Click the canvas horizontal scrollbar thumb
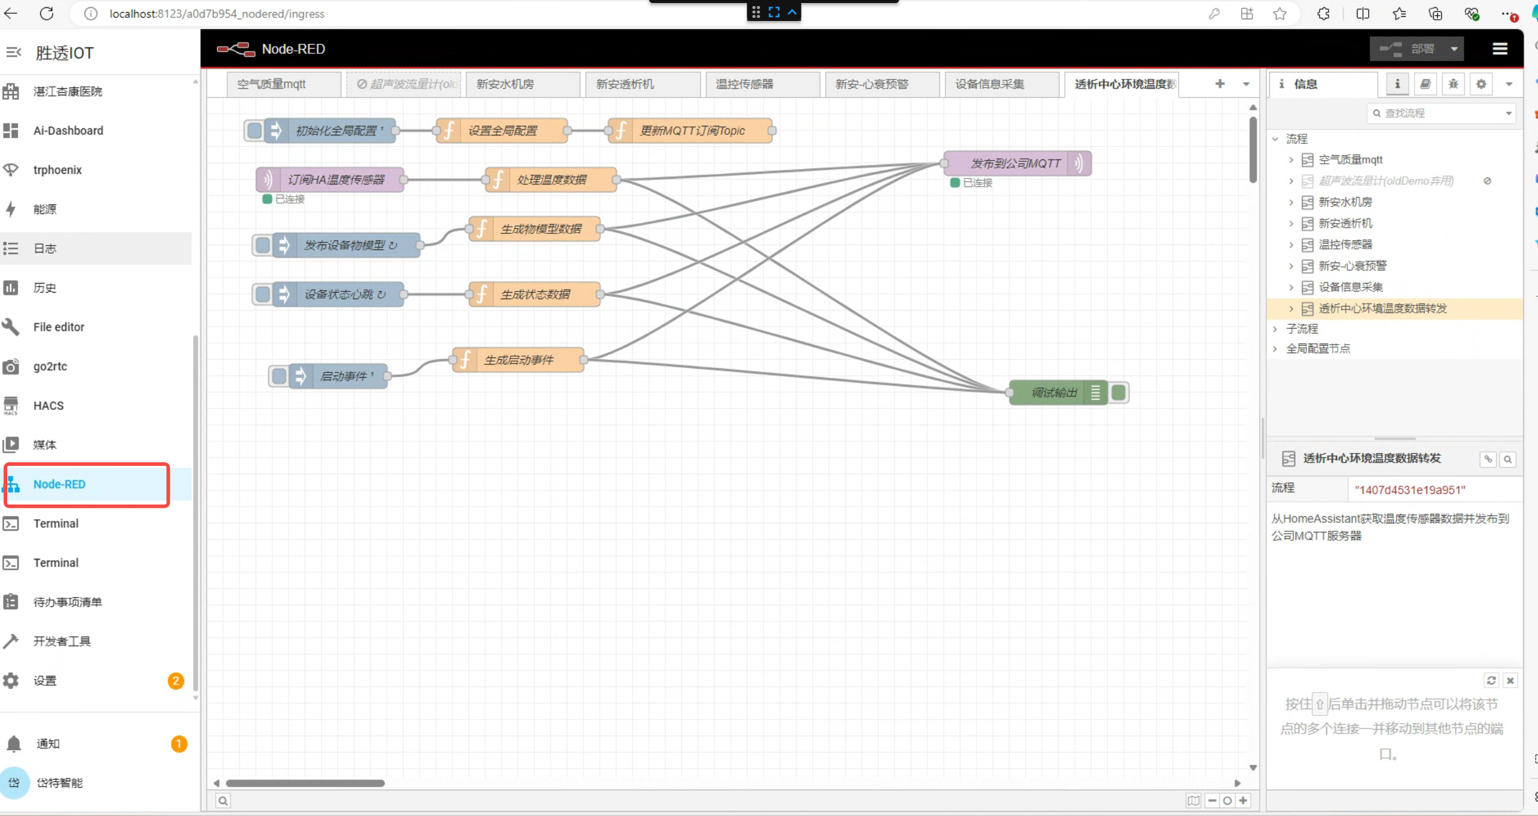Viewport: 1538px width, 816px height. coord(305,783)
